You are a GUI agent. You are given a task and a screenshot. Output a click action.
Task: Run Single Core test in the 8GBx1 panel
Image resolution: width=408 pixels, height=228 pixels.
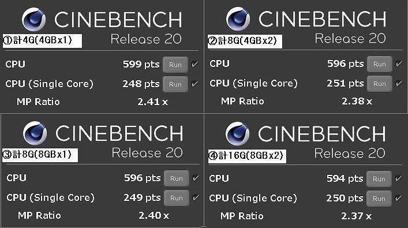click(177, 198)
